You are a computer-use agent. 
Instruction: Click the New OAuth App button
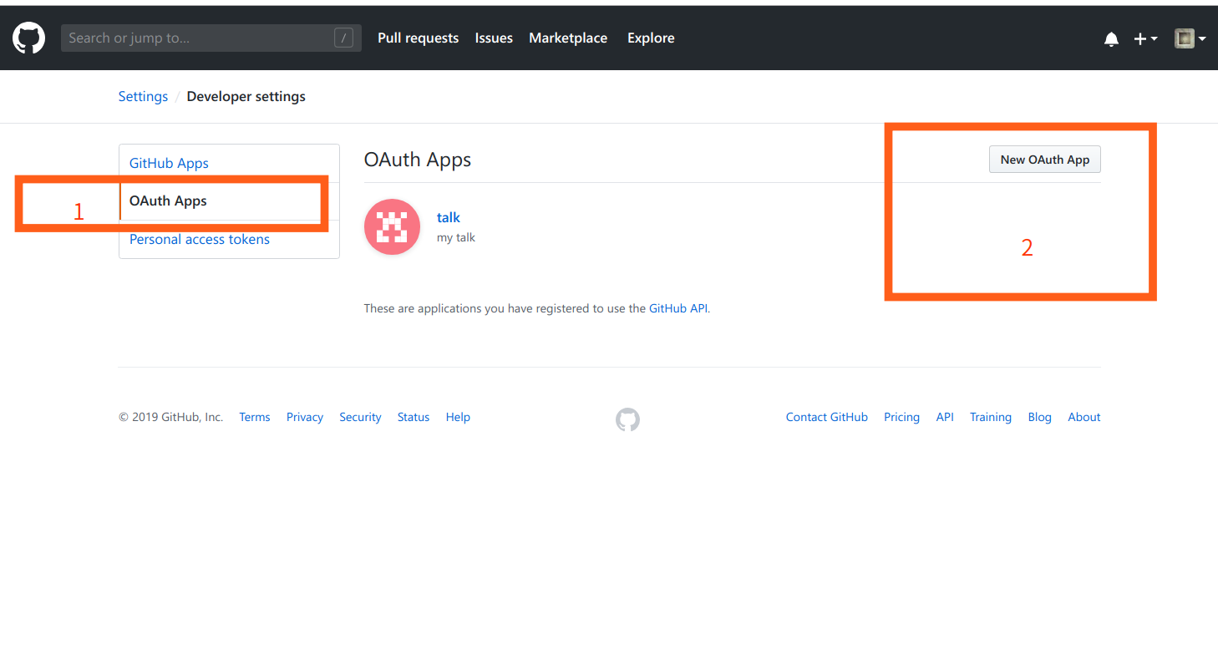tap(1045, 160)
